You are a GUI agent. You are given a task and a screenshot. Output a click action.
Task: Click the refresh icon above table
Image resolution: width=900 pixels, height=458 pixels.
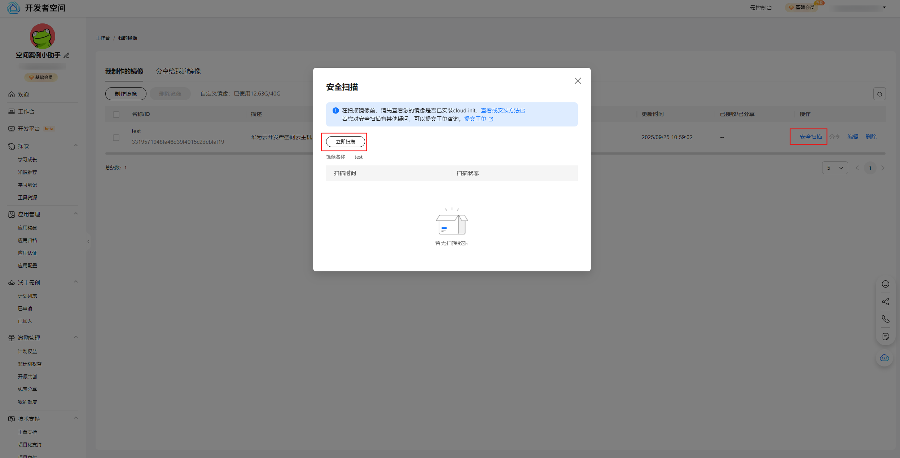coord(879,94)
